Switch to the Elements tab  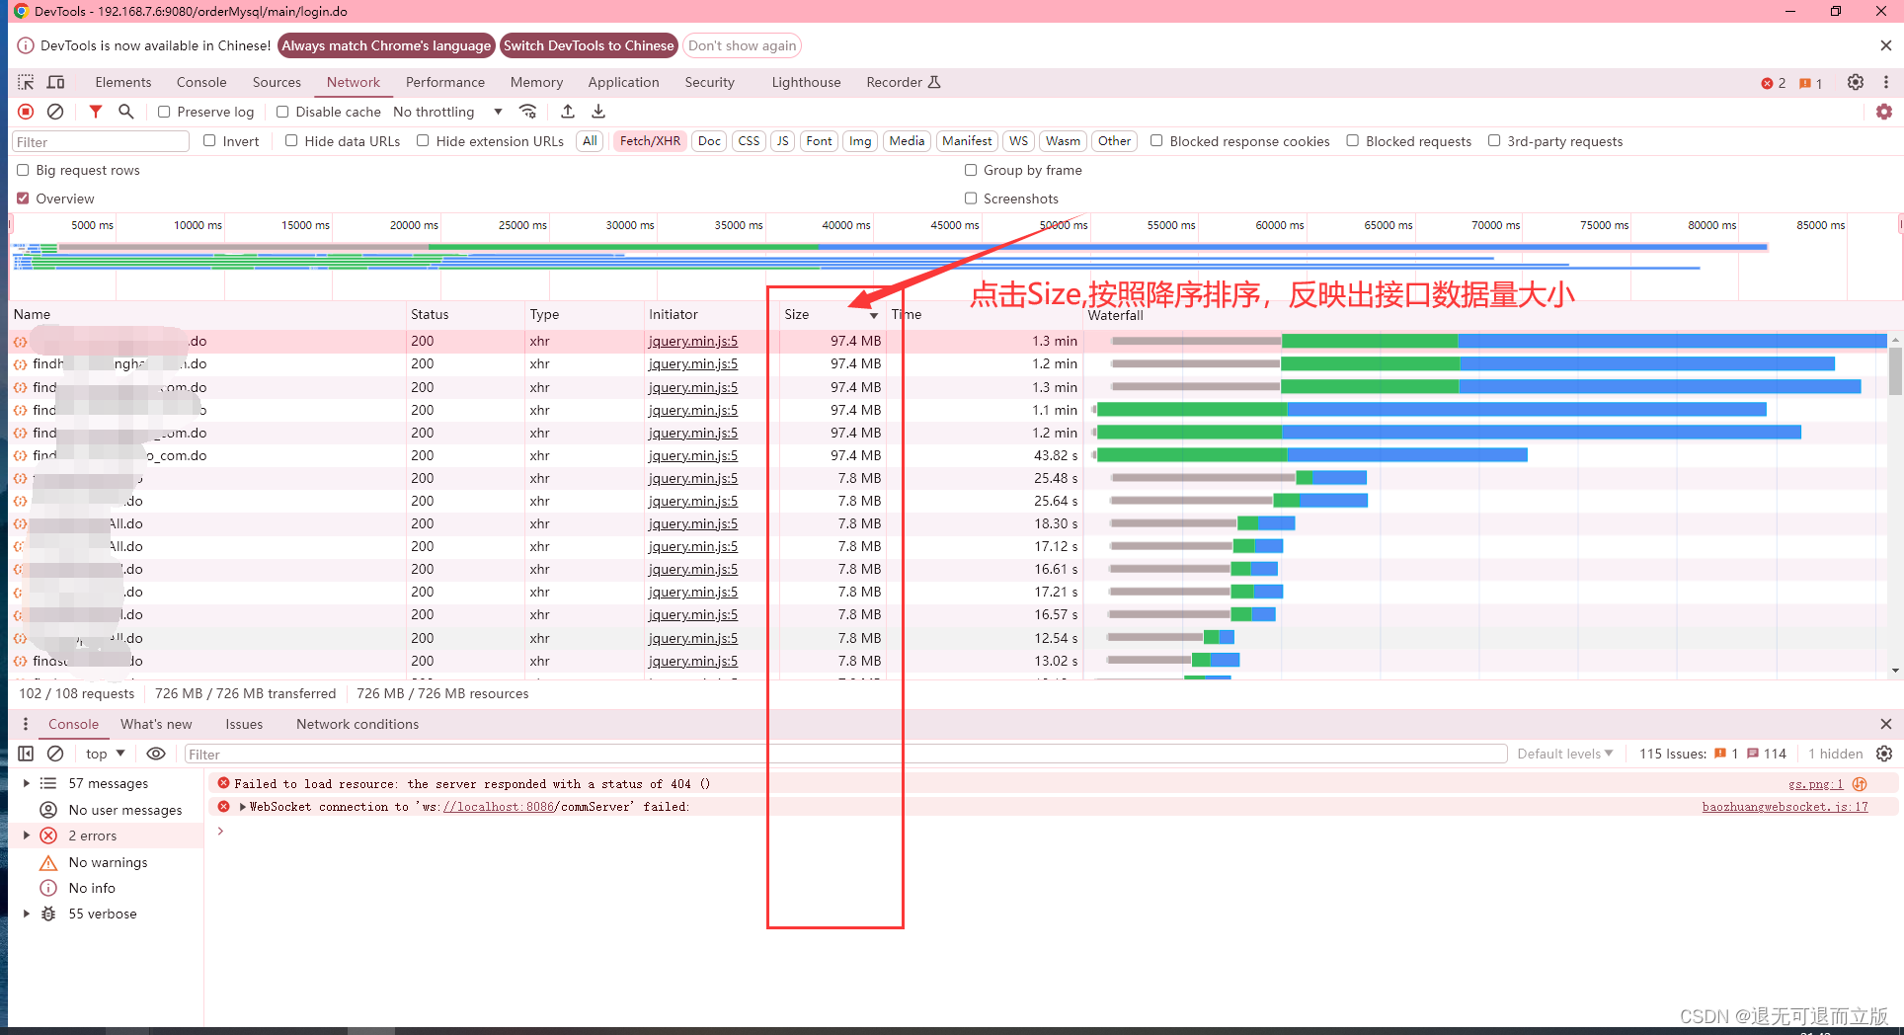123,82
